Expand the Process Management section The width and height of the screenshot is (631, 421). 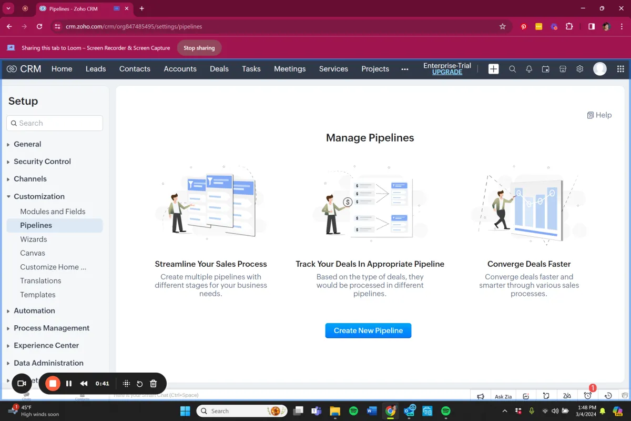click(52, 328)
